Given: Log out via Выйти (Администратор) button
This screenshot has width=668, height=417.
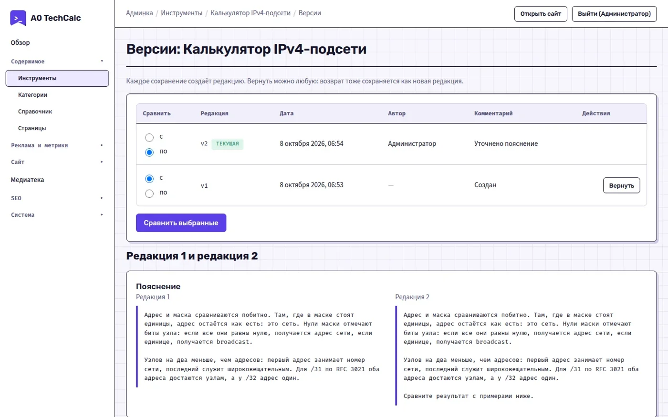Looking at the screenshot, I should [x=614, y=14].
